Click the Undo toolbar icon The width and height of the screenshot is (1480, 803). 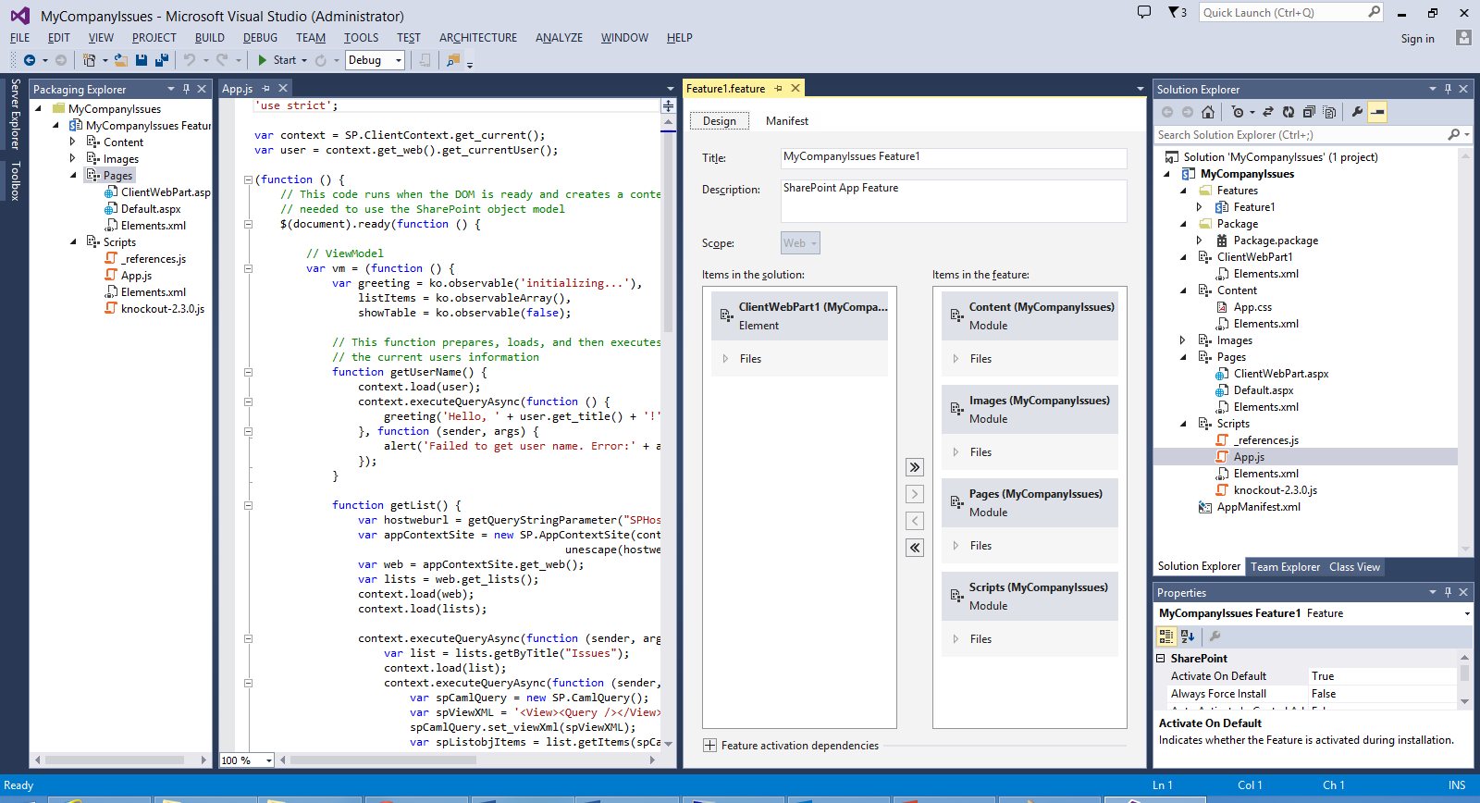[190, 60]
